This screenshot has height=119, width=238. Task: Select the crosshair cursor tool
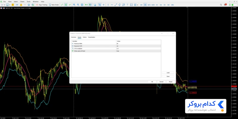[x=104, y=5]
